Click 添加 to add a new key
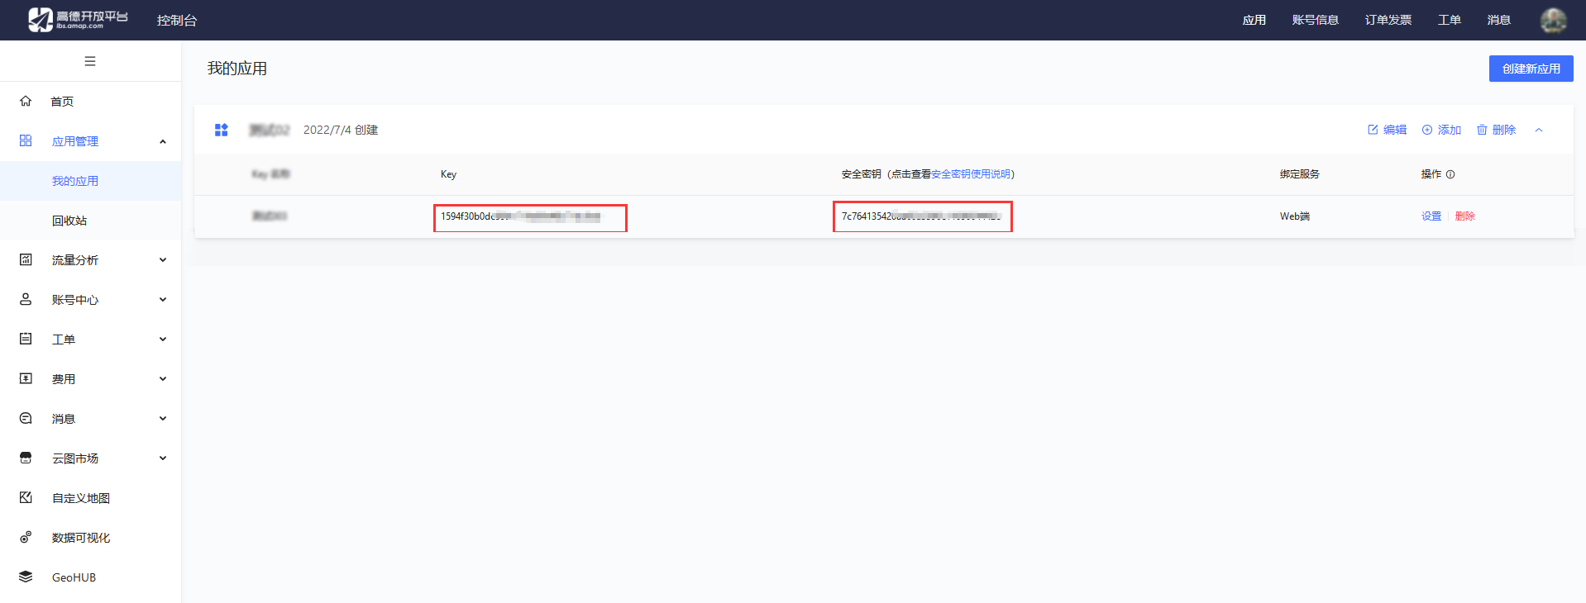Image resolution: width=1586 pixels, height=603 pixels. click(1441, 130)
